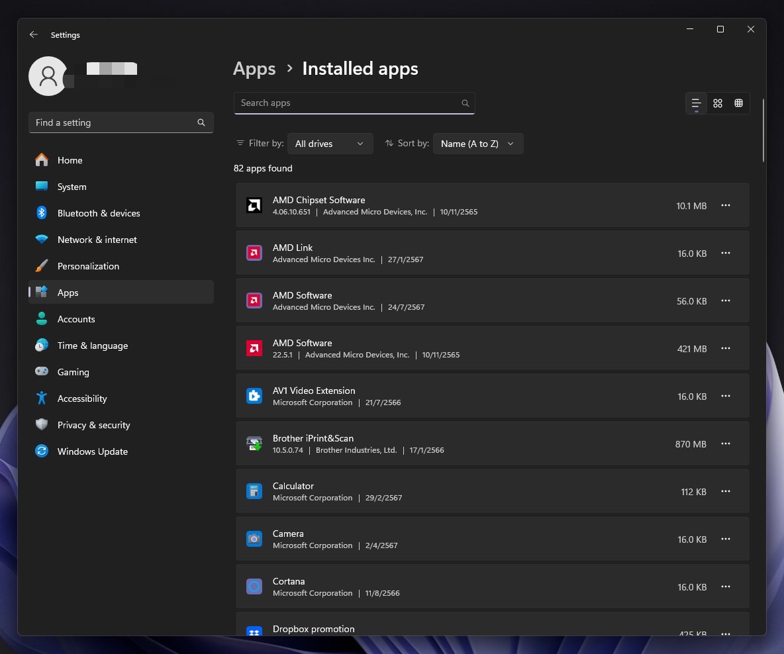Open more options for Brother iPrint&Scan
The height and width of the screenshot is (654, 784).
pos(726,444)
